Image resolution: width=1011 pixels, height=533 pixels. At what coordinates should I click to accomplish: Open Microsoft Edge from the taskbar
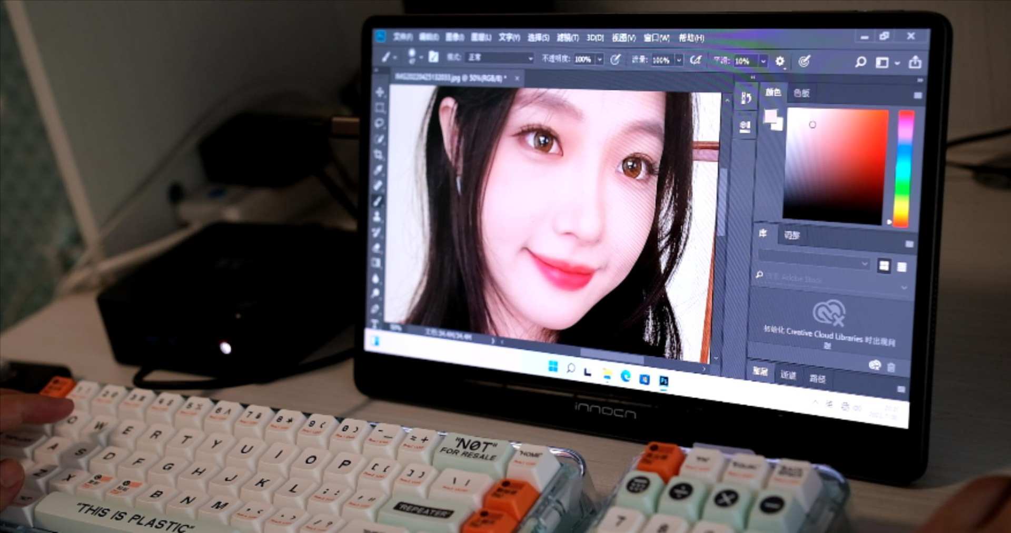626,376
